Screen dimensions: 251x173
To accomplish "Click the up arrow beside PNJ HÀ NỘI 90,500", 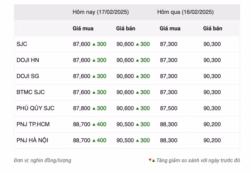I will 137,140.
